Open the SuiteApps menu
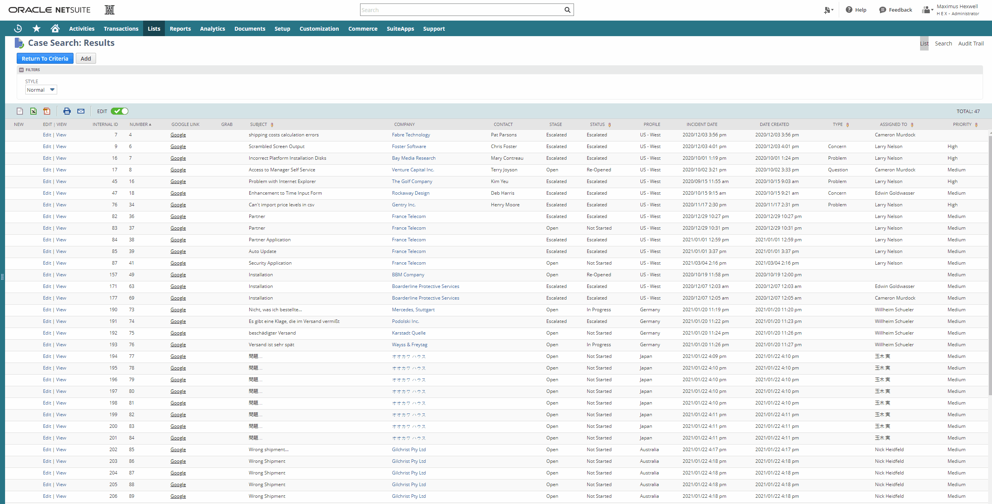Viewport: 992px width, 504px height. tap(400, 28)
